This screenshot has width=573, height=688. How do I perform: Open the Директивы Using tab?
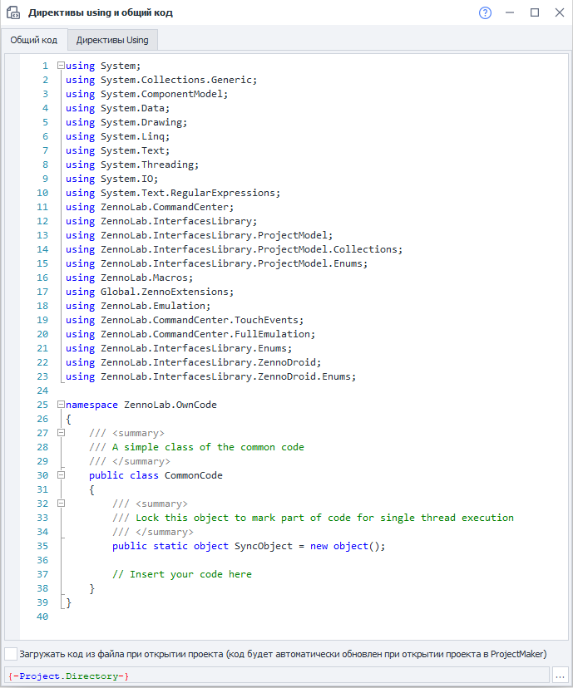pos(112,40)
